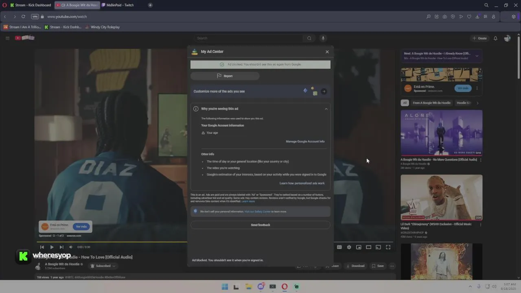Open video player settings gear
521x293 pixels.
[x=349, y=247]
